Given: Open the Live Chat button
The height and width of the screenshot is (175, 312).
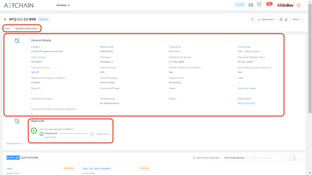Looking at the screenshot, I should [x=240, y=5].
